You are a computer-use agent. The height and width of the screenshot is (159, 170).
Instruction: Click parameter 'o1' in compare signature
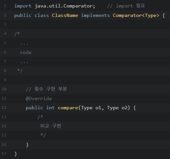click(98, 108)
